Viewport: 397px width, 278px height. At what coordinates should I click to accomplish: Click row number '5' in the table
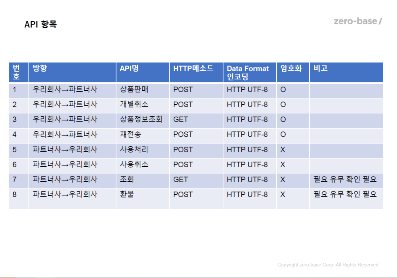coord(19,150)
